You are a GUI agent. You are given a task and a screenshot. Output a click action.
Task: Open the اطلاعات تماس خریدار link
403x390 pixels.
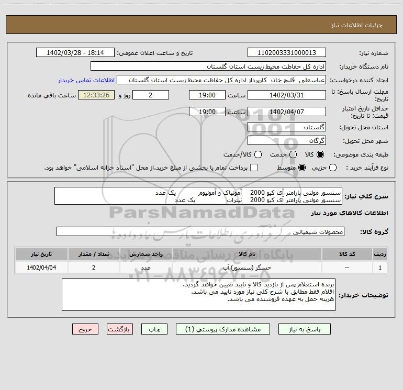pyautogui.click(x=86, y=80)
